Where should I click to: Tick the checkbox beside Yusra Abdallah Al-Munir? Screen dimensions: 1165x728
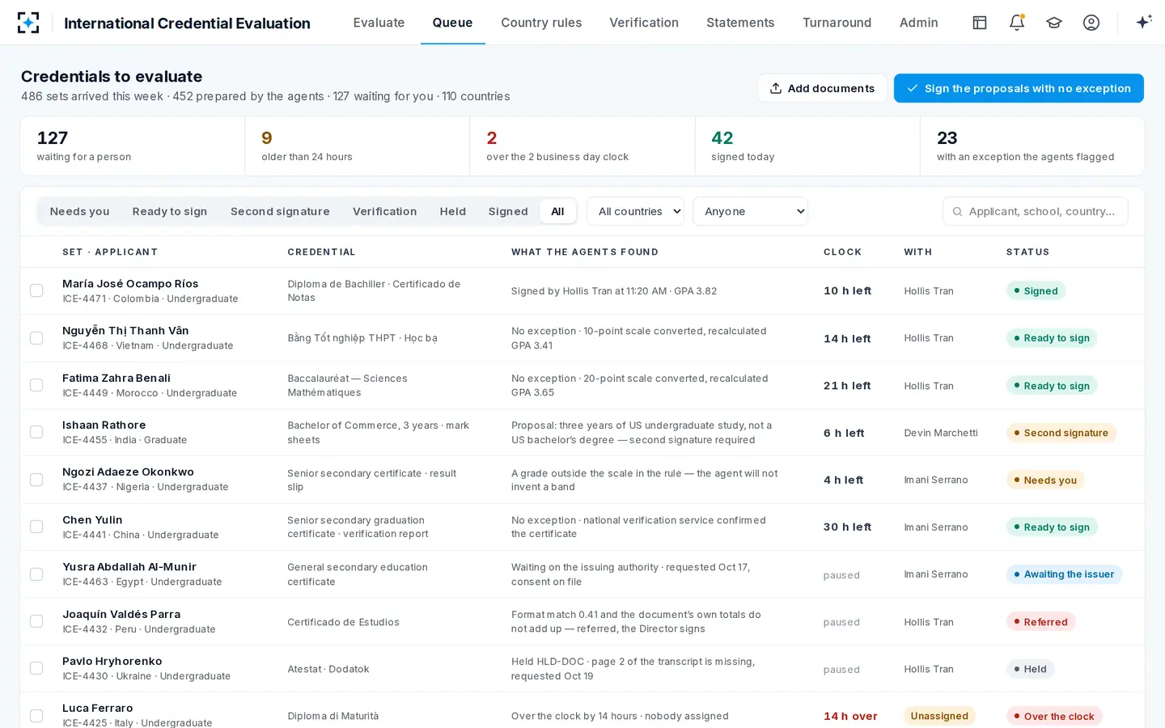pos(36,574)
